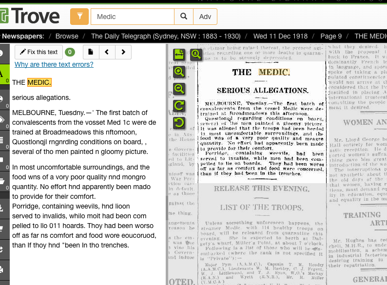Go to Page 9 breadcrumb
Image resolution: width=387 pixels, height=285 pixels.
tap(331, 36)
